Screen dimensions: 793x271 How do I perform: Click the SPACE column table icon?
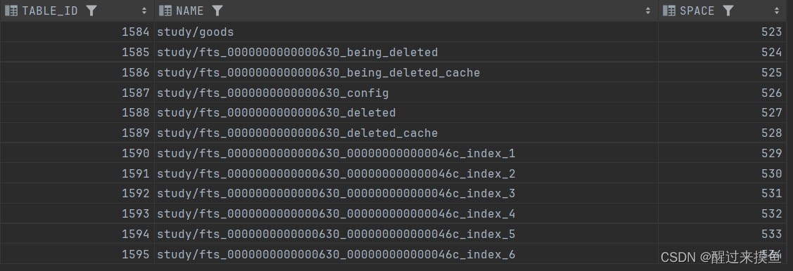point(669,11)
